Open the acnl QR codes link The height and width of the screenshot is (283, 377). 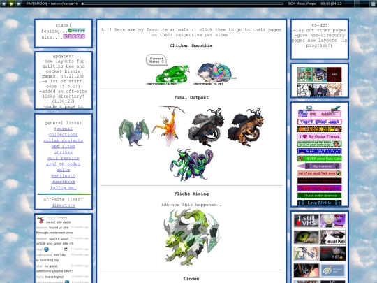pos(64,164)
